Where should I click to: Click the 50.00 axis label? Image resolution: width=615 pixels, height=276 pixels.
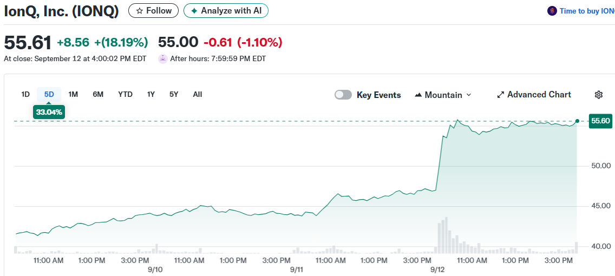pos(600,166)
